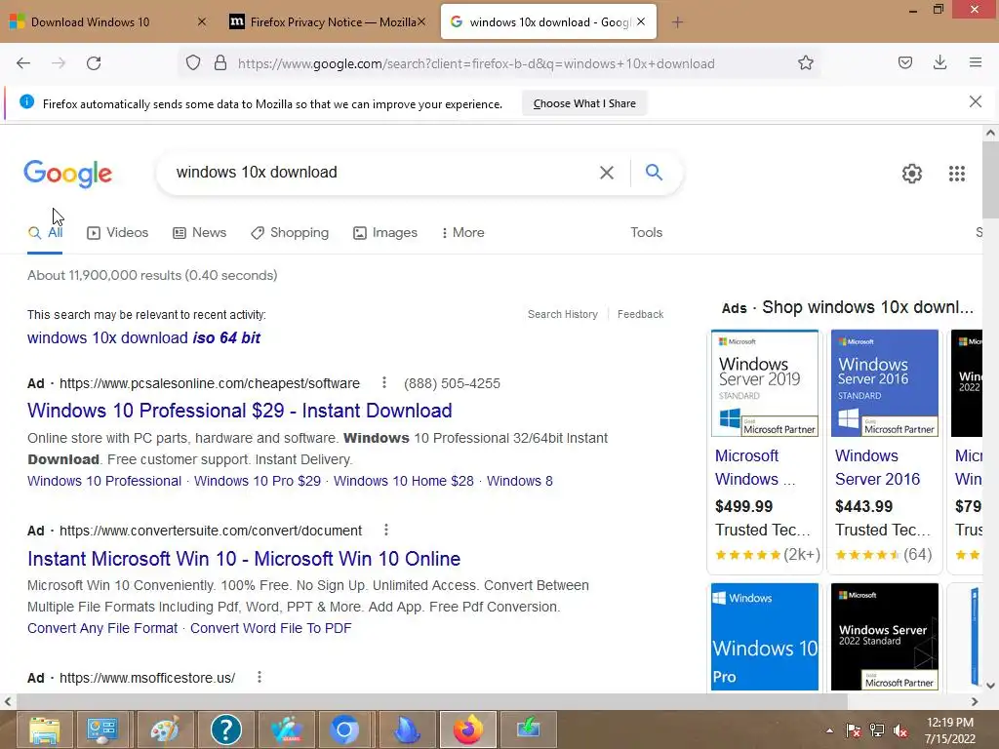Viewport: 999px width, 749px height.
Task: Open options for the msofficestore ad
Action: 260,677
